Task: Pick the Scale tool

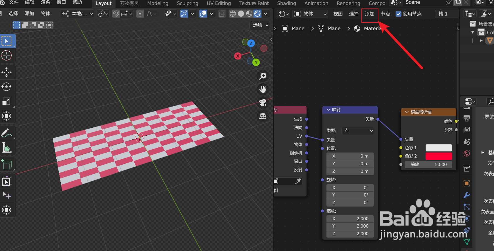Action: 7,102
